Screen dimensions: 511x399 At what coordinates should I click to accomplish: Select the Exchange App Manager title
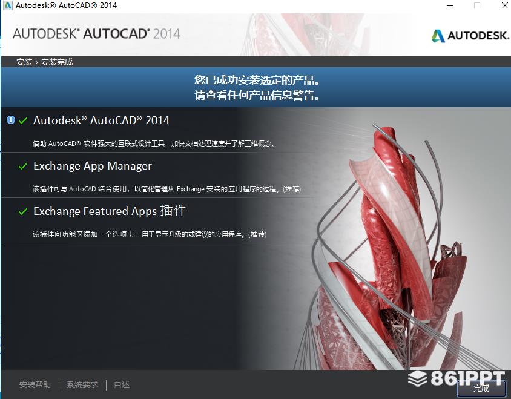pos(93,166)
